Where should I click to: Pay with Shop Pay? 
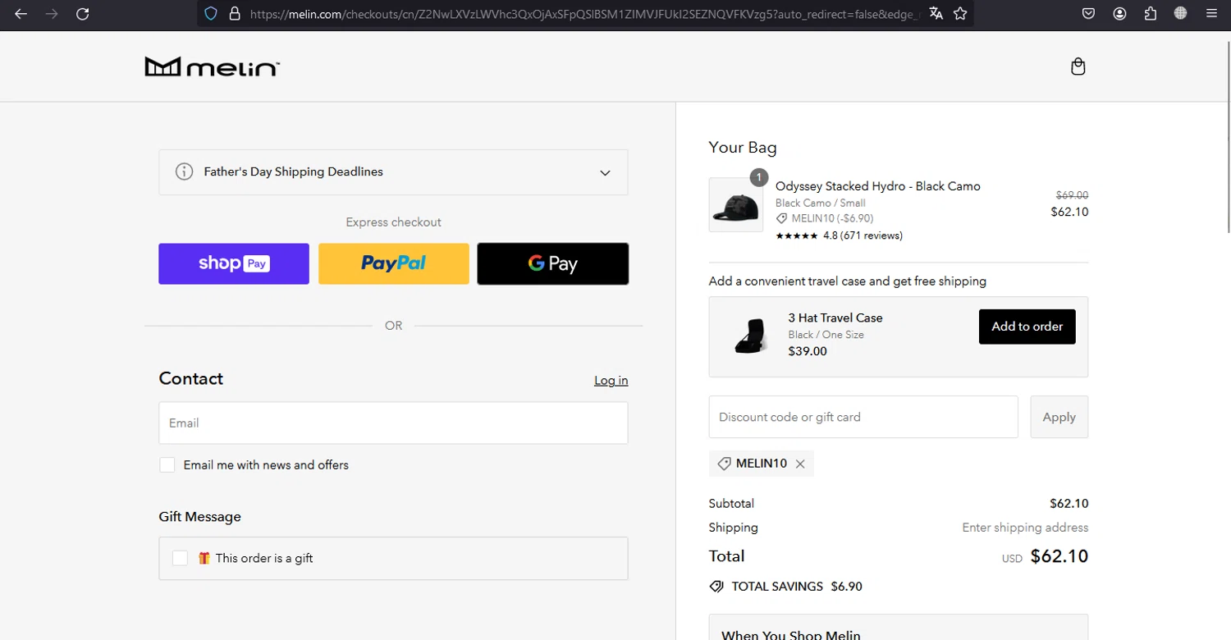click(234, 263)
